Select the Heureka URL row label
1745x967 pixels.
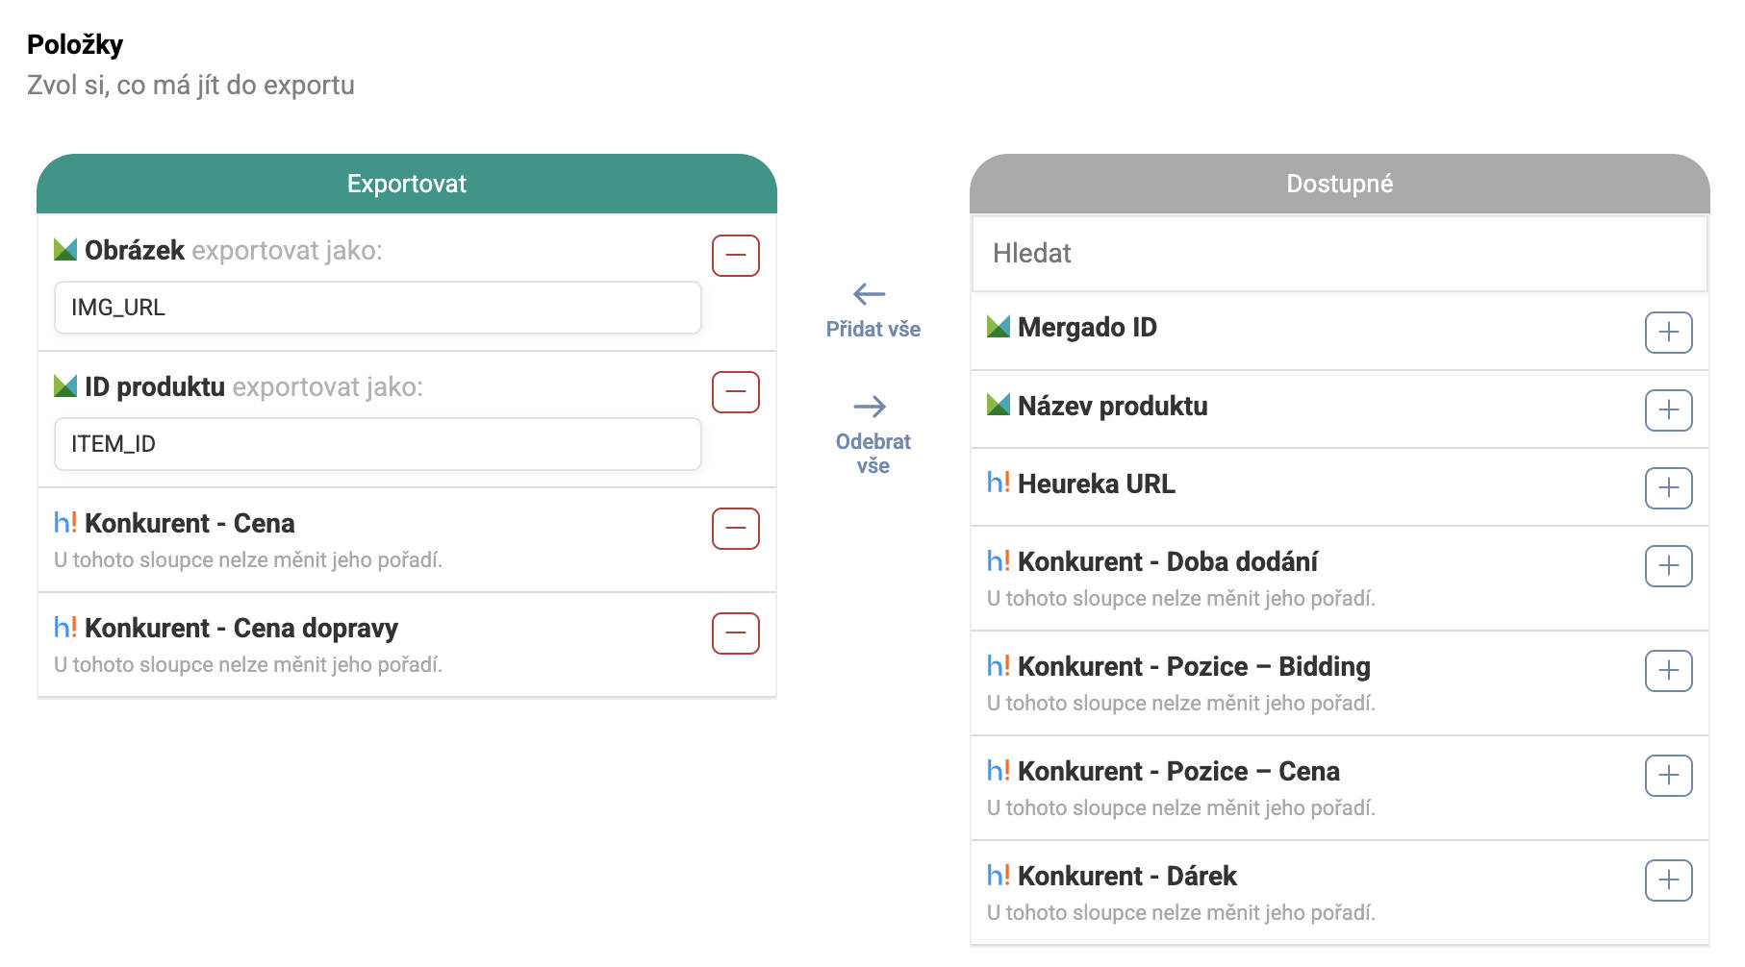1096,484
